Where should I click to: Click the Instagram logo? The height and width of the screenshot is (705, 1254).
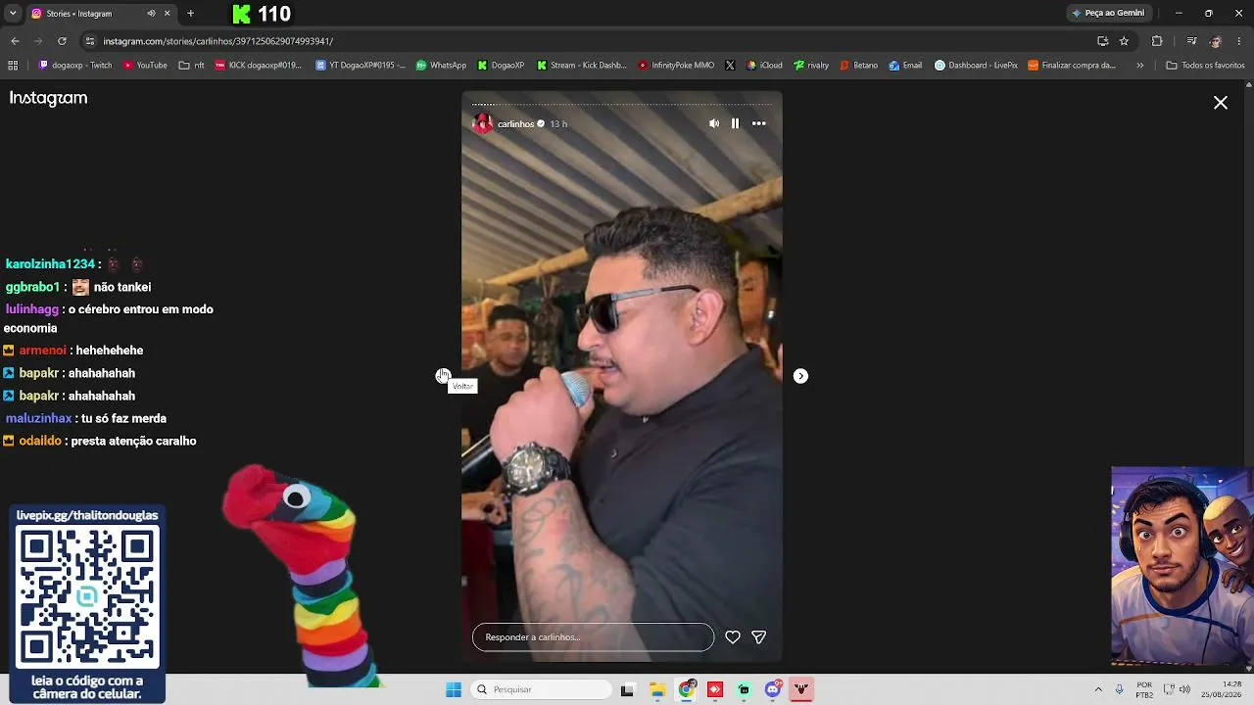click(x=48, y=98)
